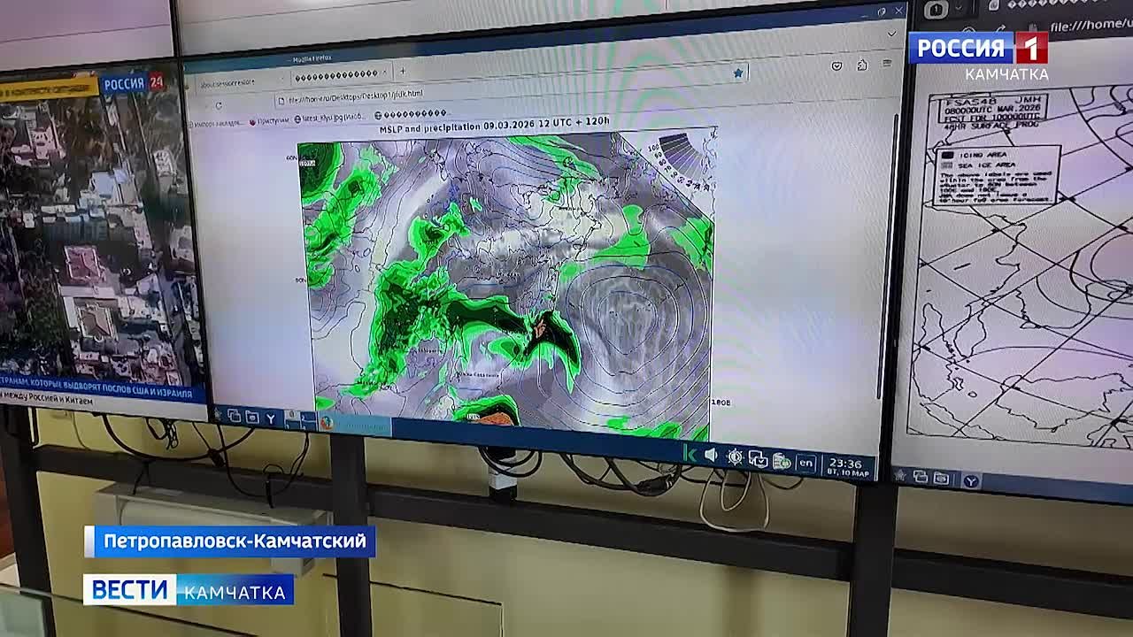Screen dimensions: 1133x637
Task: Open the network connection tray icon
Action: (758, 459)
